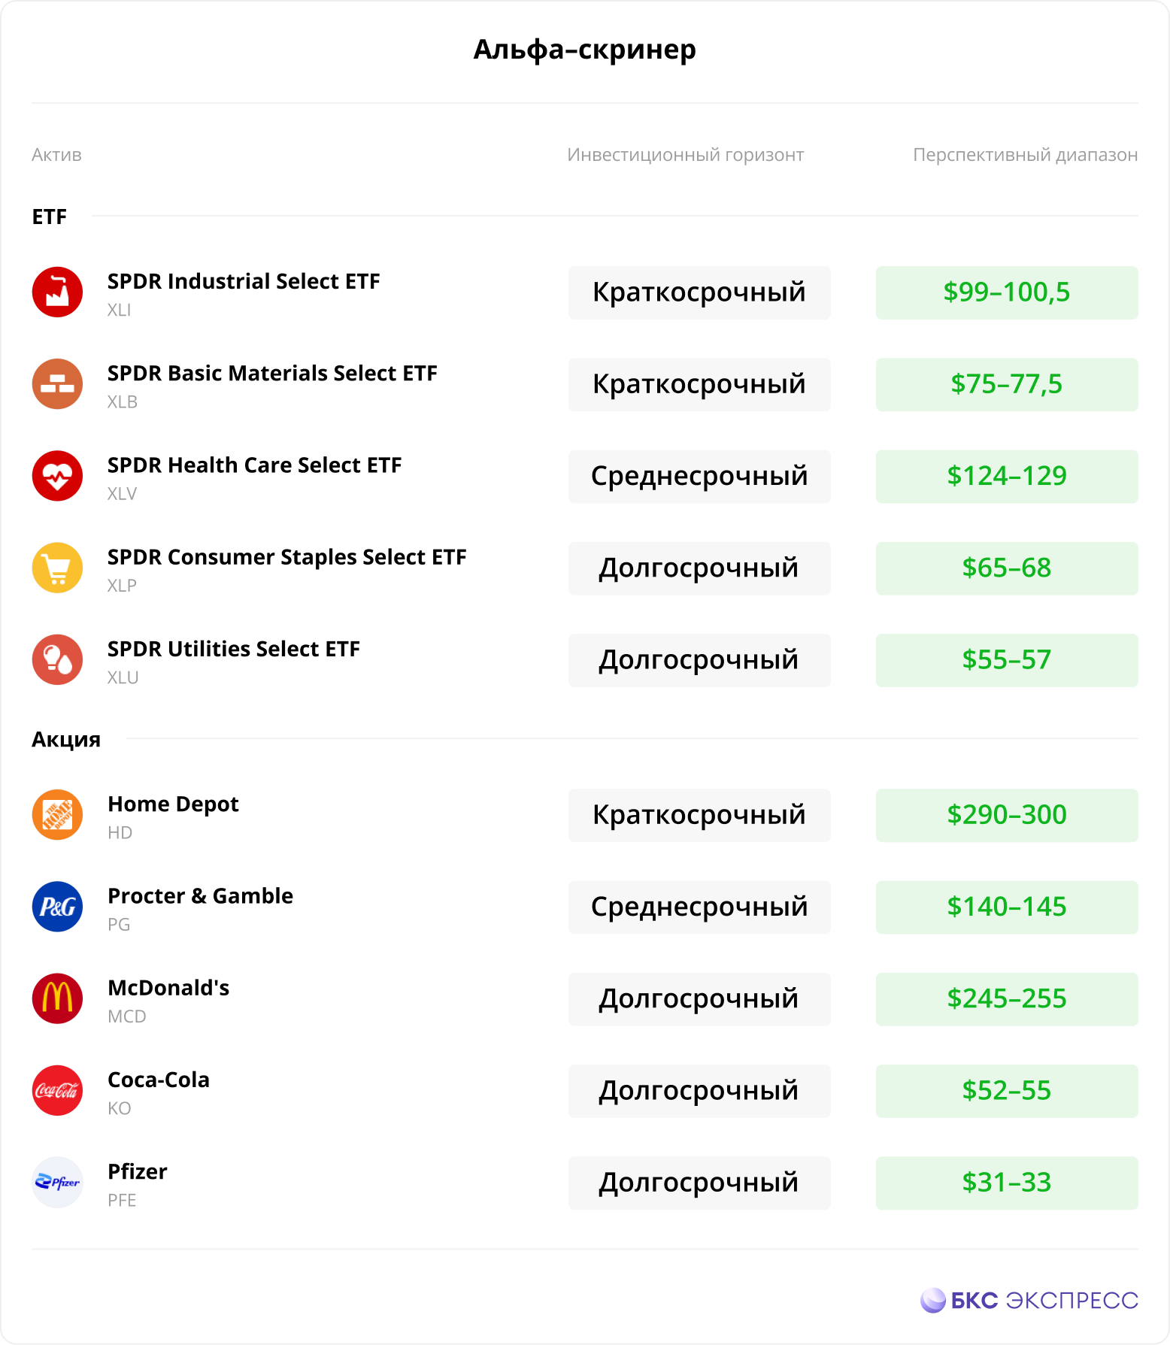
Task: Select the Health Care heart icon
Action: point(57,476)
